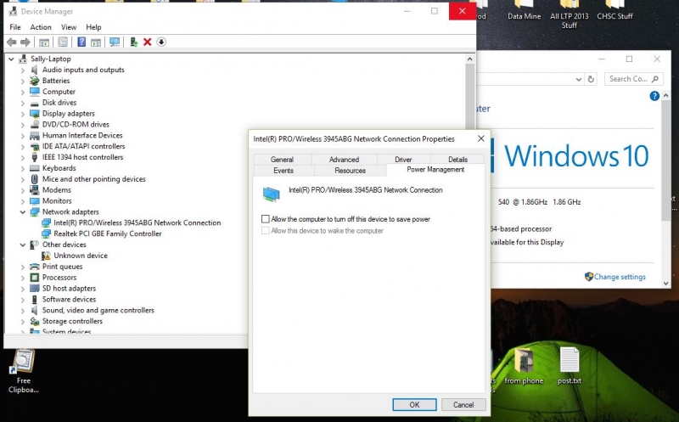The width and height of the screenshot is (679, 422).
Task: Open address dropdown in System window
Action: (x=579, y=79)
